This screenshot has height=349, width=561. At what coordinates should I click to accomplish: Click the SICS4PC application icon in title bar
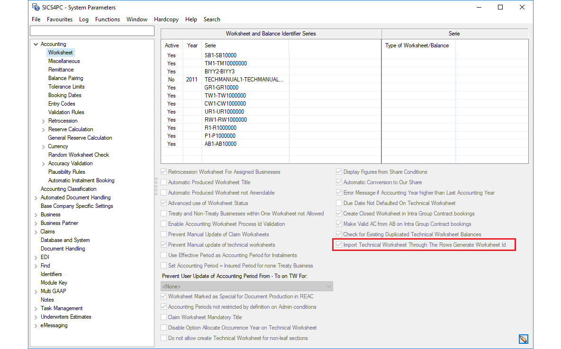[36, 7]
